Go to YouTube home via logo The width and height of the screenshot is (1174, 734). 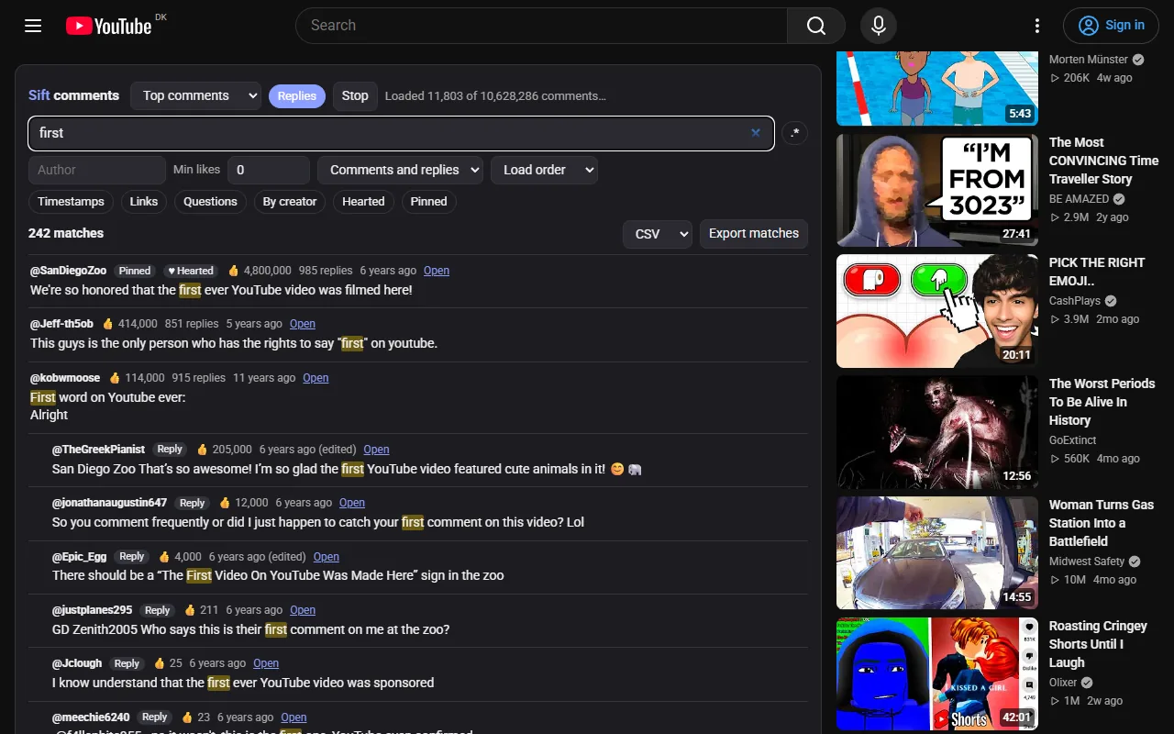[108, 26]
